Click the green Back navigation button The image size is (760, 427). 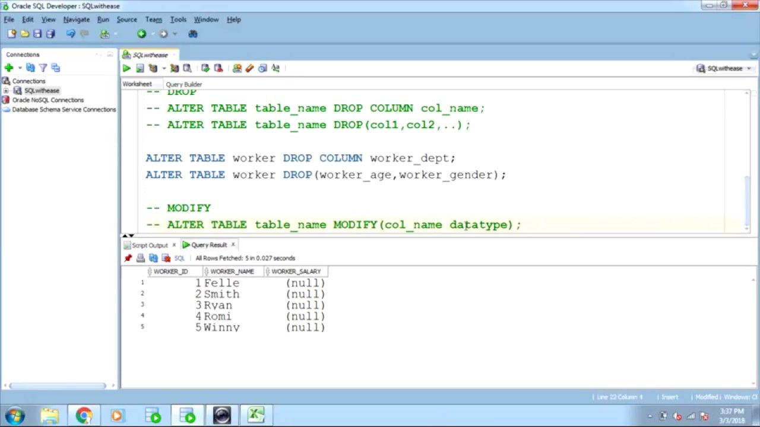click(141, 34)
